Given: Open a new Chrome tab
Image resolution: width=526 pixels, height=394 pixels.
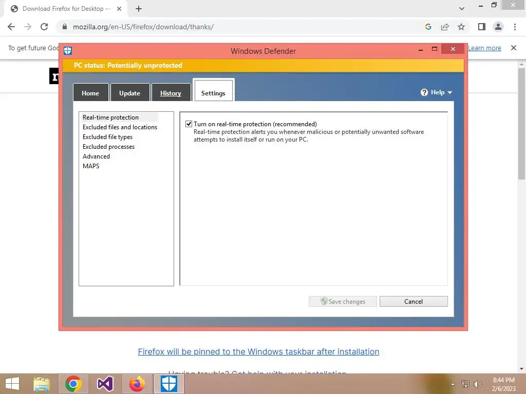Looking at the screenshot, I should [139, 9].
